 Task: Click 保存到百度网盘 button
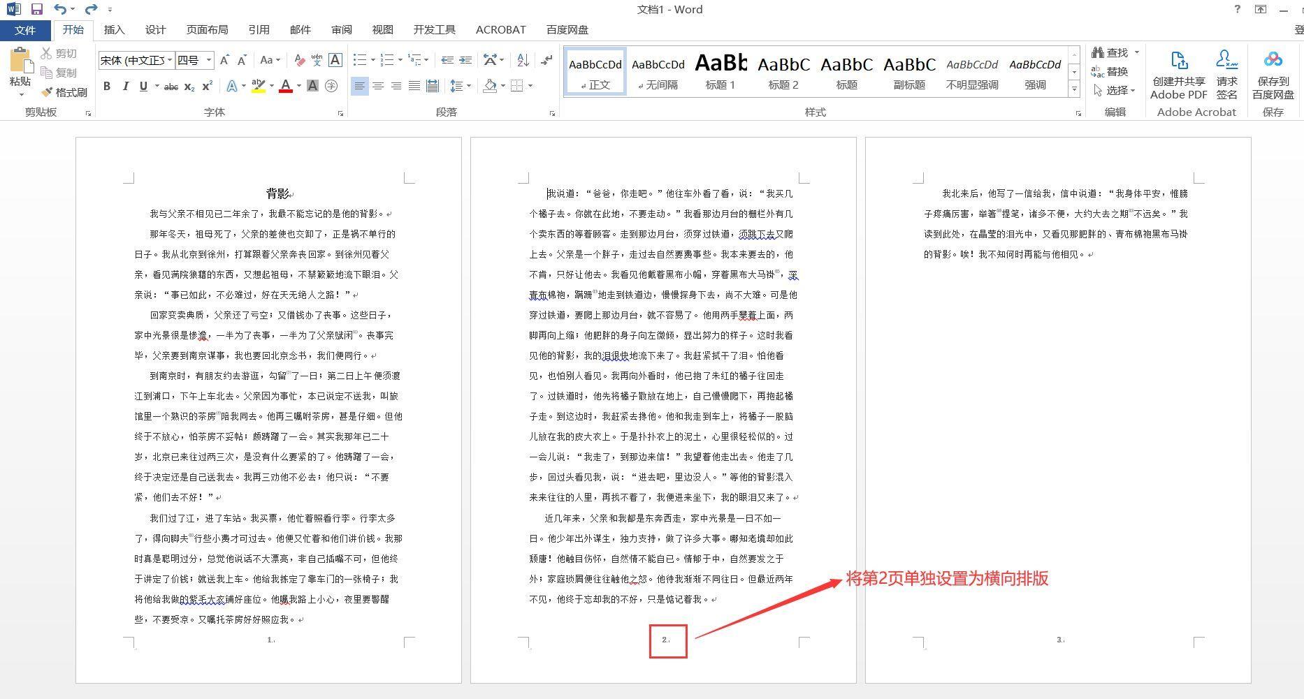click(x=1273, y=74)
